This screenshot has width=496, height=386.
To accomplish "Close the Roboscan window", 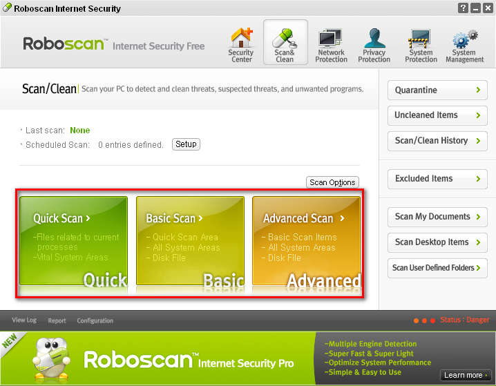I will tap(488, 8).
